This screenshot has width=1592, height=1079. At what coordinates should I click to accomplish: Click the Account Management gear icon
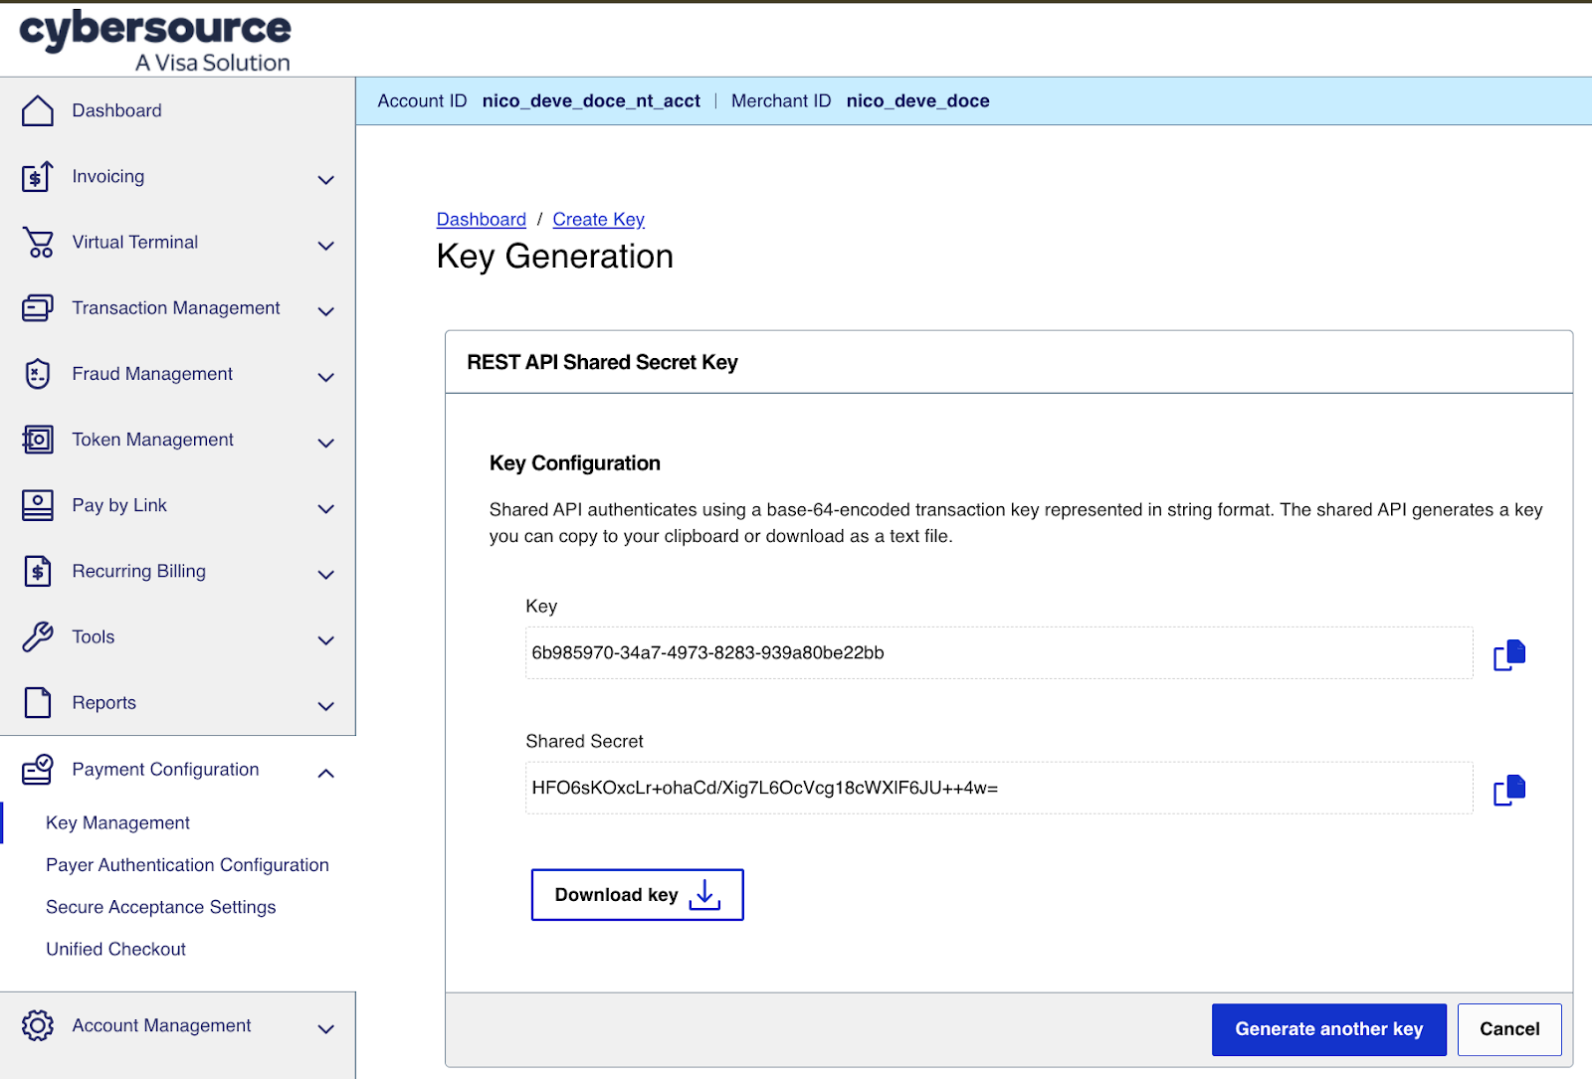click(x=38, y=1025)
